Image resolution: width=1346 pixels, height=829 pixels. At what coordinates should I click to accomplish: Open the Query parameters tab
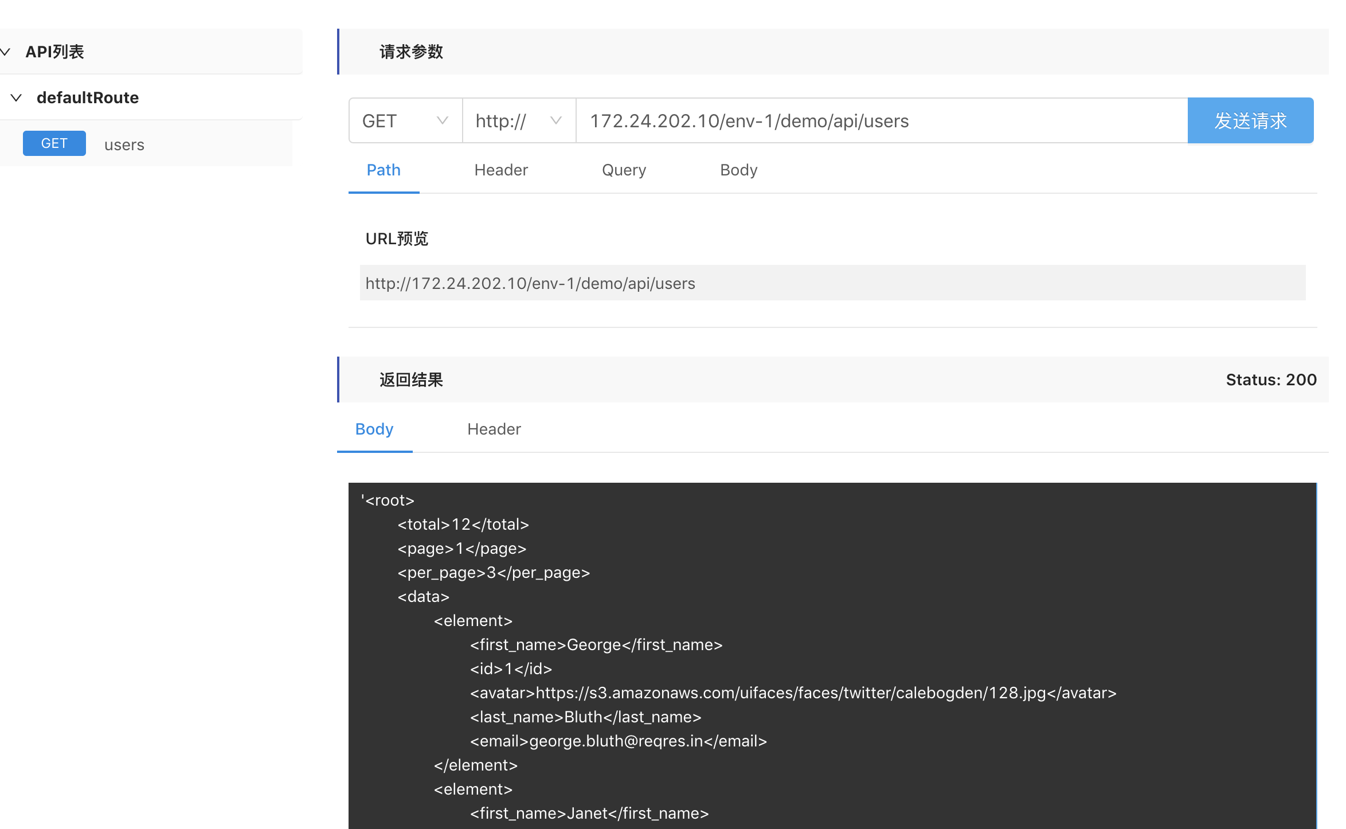click(x=624, y=170)
